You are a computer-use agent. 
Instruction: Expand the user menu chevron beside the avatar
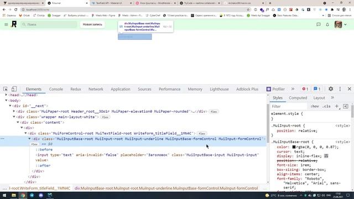click(x=345, y=24)
